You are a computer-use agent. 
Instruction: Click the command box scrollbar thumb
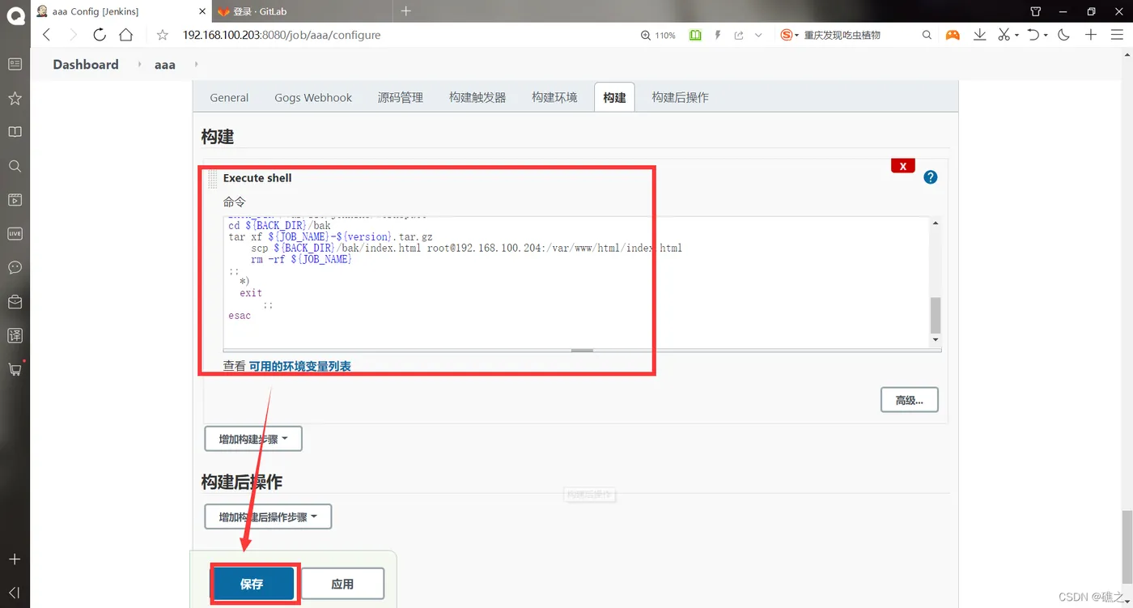936,315
